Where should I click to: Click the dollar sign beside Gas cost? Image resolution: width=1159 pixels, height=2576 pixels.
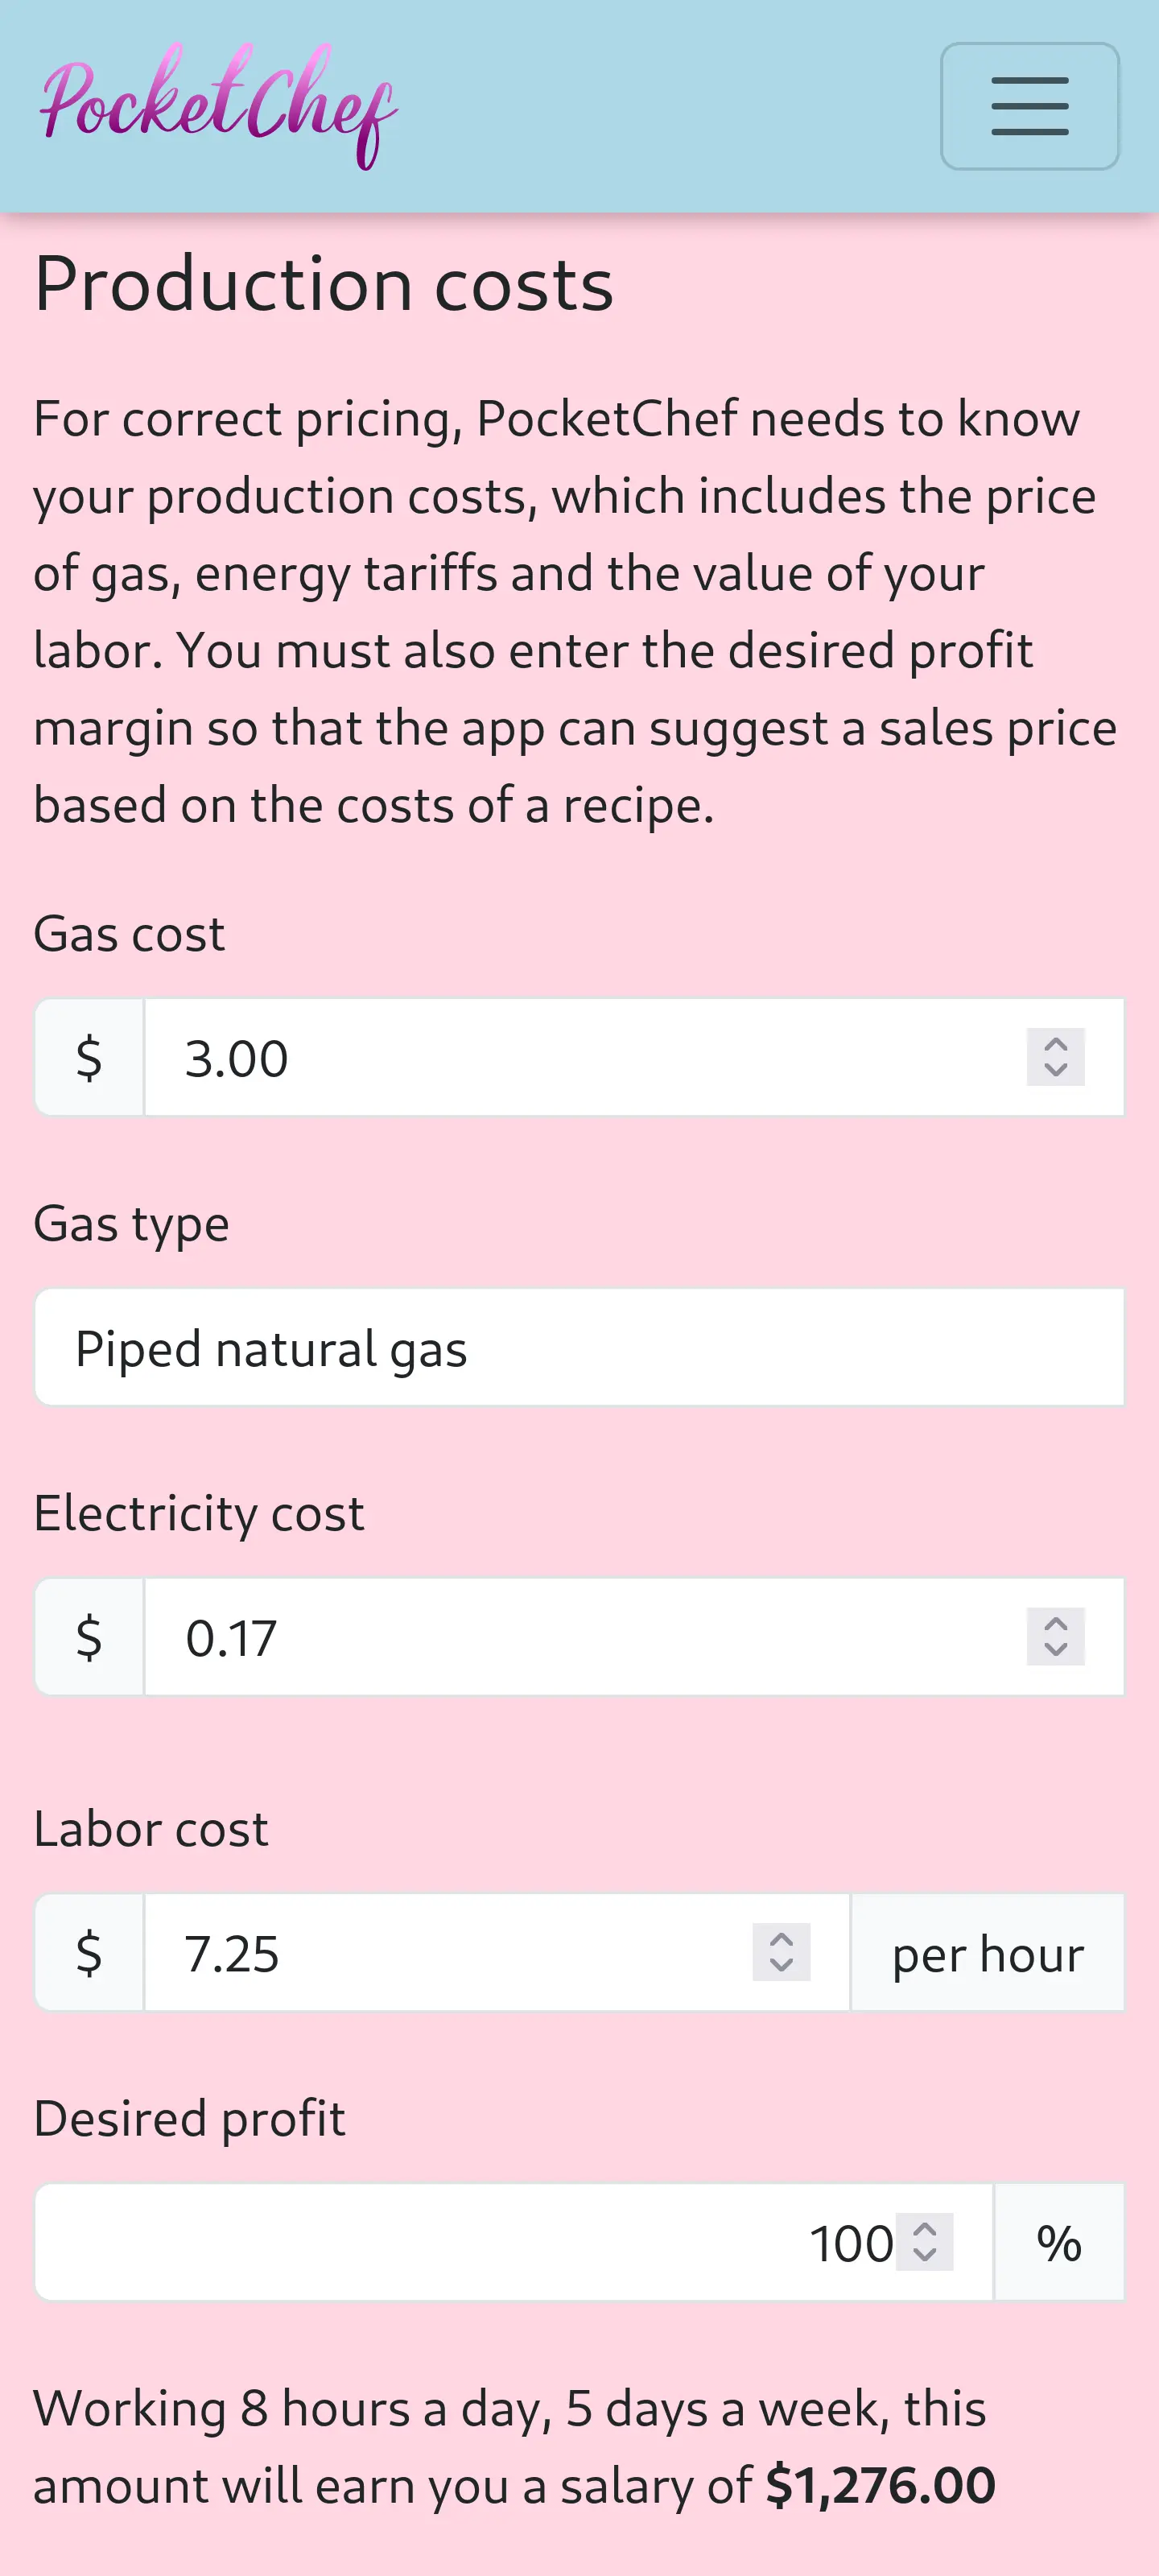pos(89,1058)
